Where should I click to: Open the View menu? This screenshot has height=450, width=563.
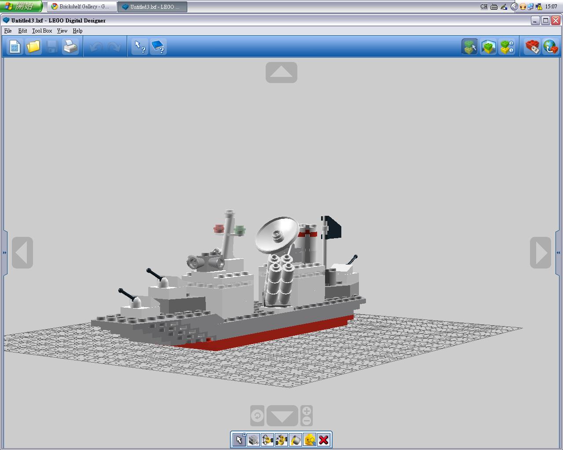click(x=62, y=31)
